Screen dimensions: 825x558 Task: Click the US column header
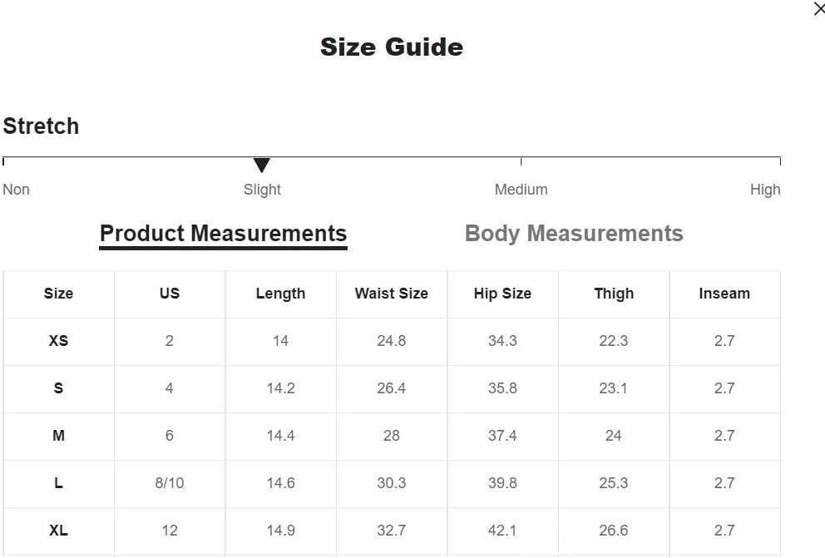click(x=170, y=294)
